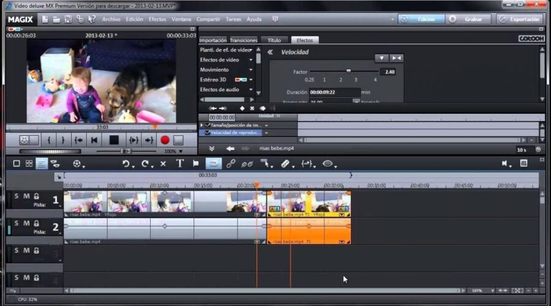Undo the last edit in the timeline toolbar

coord(126,164)
